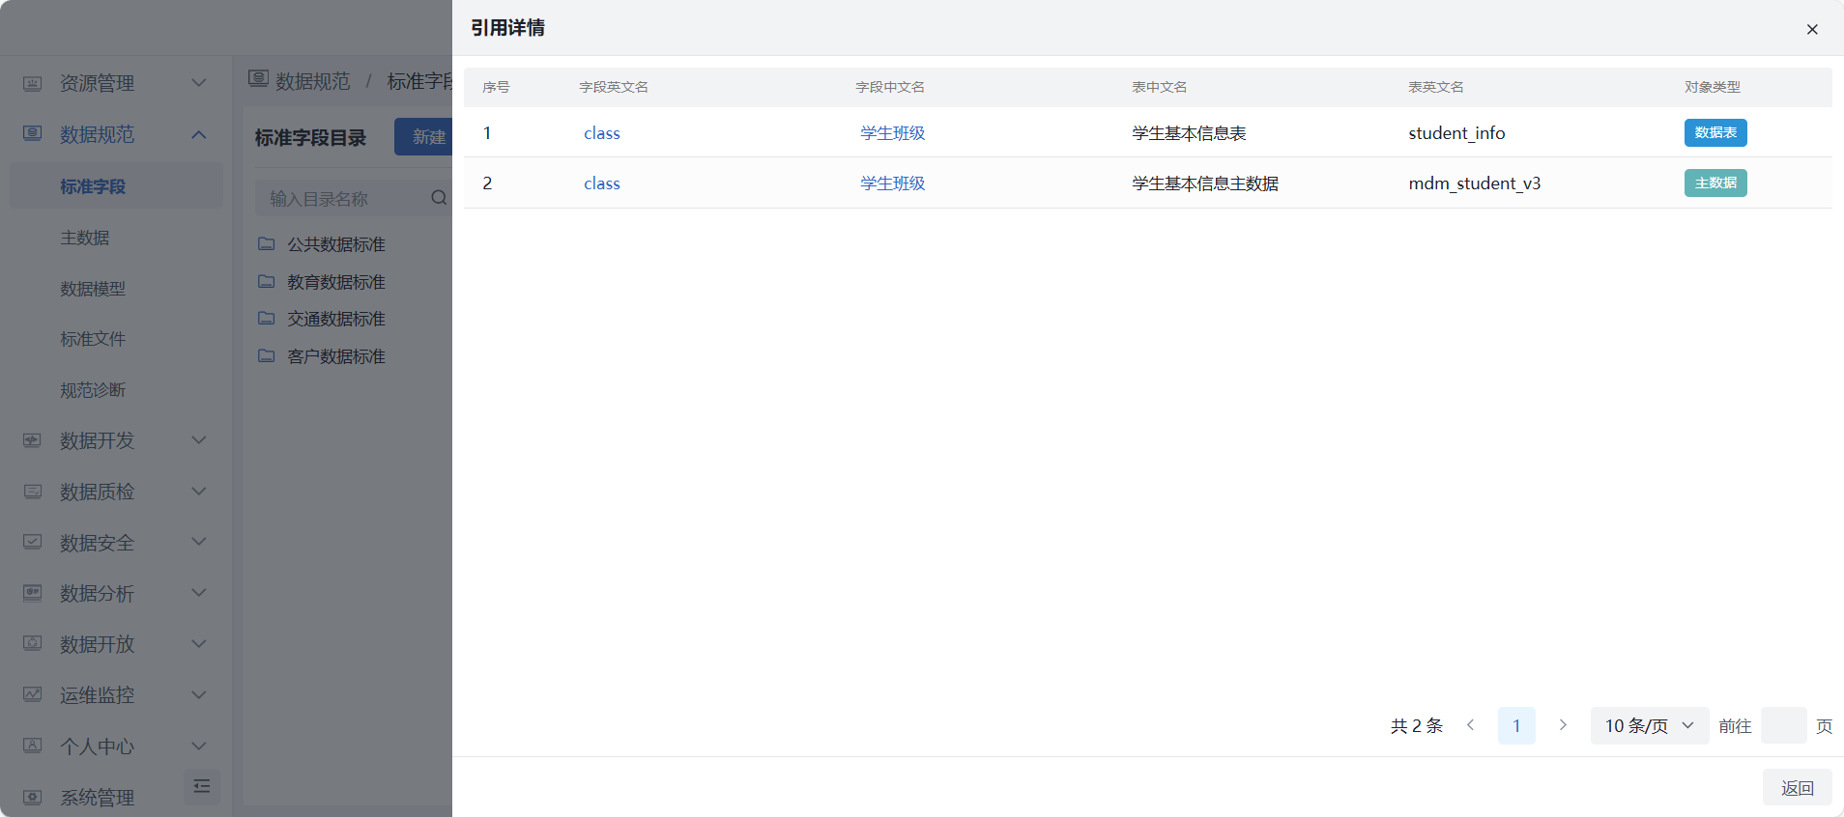The height and width of the screenshot is (817, 1844).
Task: Click the 新建 button
Action: tap(424, 137)
